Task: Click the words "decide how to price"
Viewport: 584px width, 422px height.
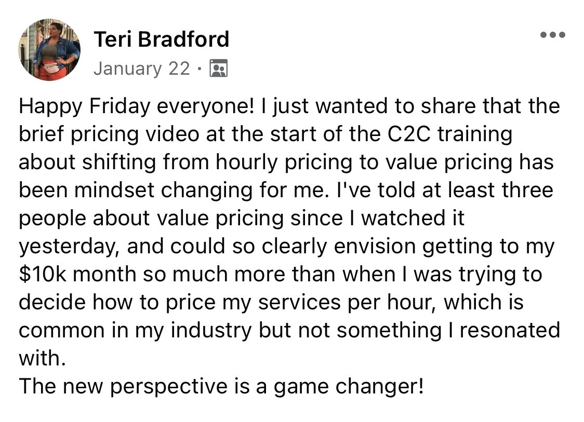Action: coord(117,302)
